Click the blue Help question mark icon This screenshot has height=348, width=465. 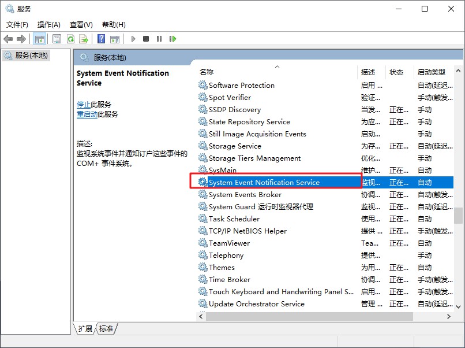(101, 39)
